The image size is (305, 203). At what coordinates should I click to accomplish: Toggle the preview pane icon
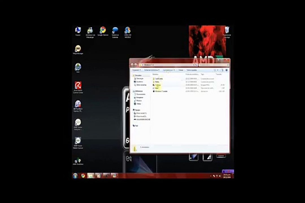pyautogui.click(x=222, y=70)
